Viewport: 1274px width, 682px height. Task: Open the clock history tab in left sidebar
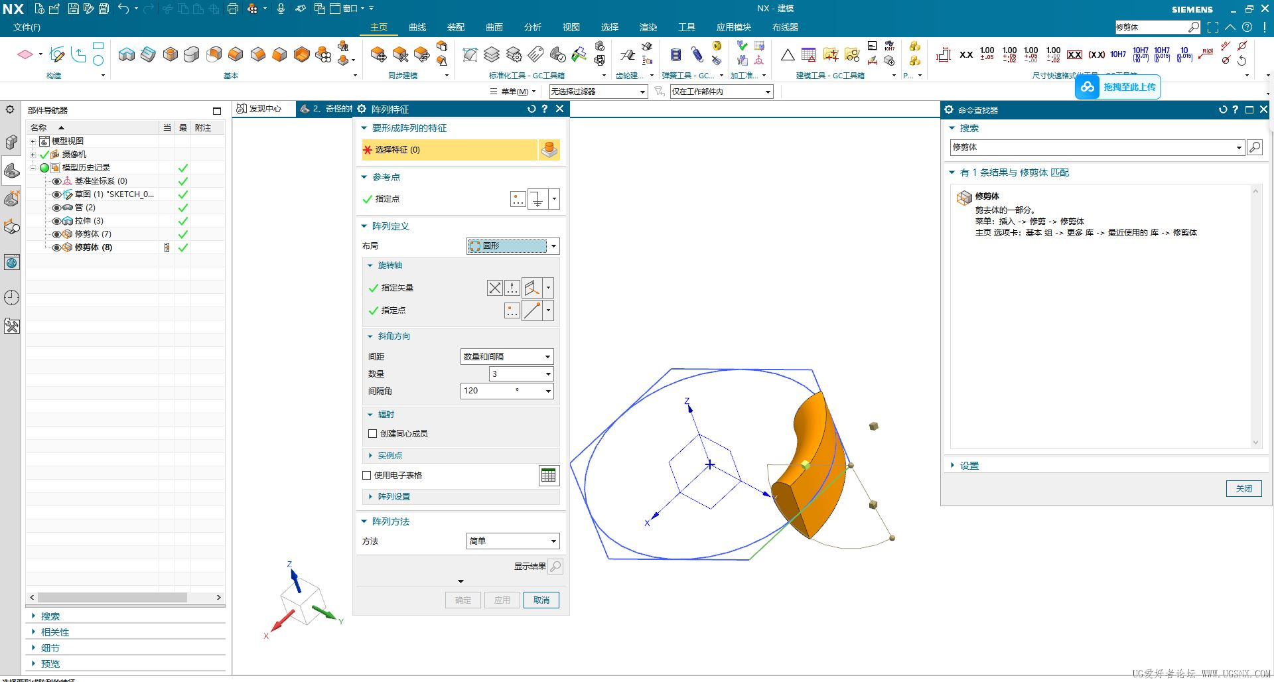12,297
